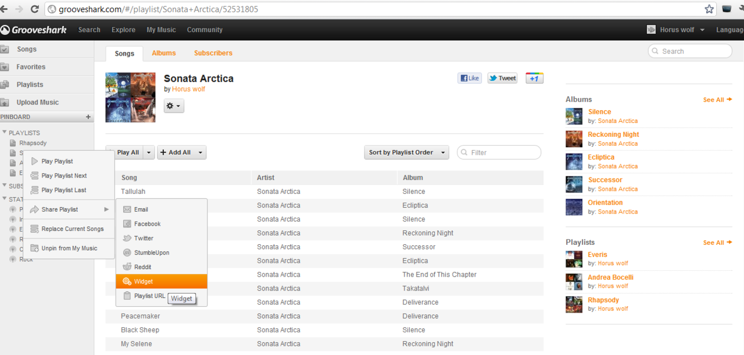Share playlist via Reddit
The width and height of the screenshot is (744, 355).
(x=143, y=267)
